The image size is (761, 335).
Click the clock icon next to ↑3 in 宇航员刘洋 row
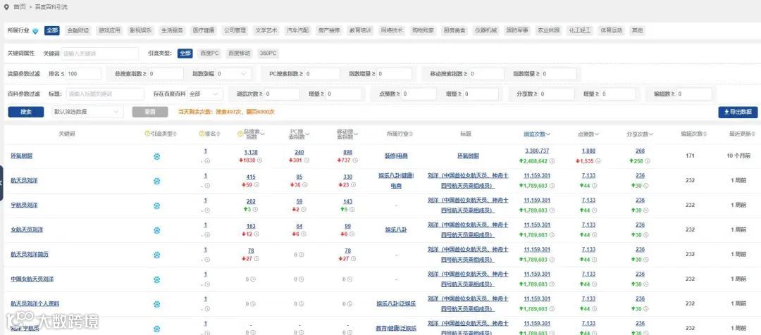[x=256, y=210]
